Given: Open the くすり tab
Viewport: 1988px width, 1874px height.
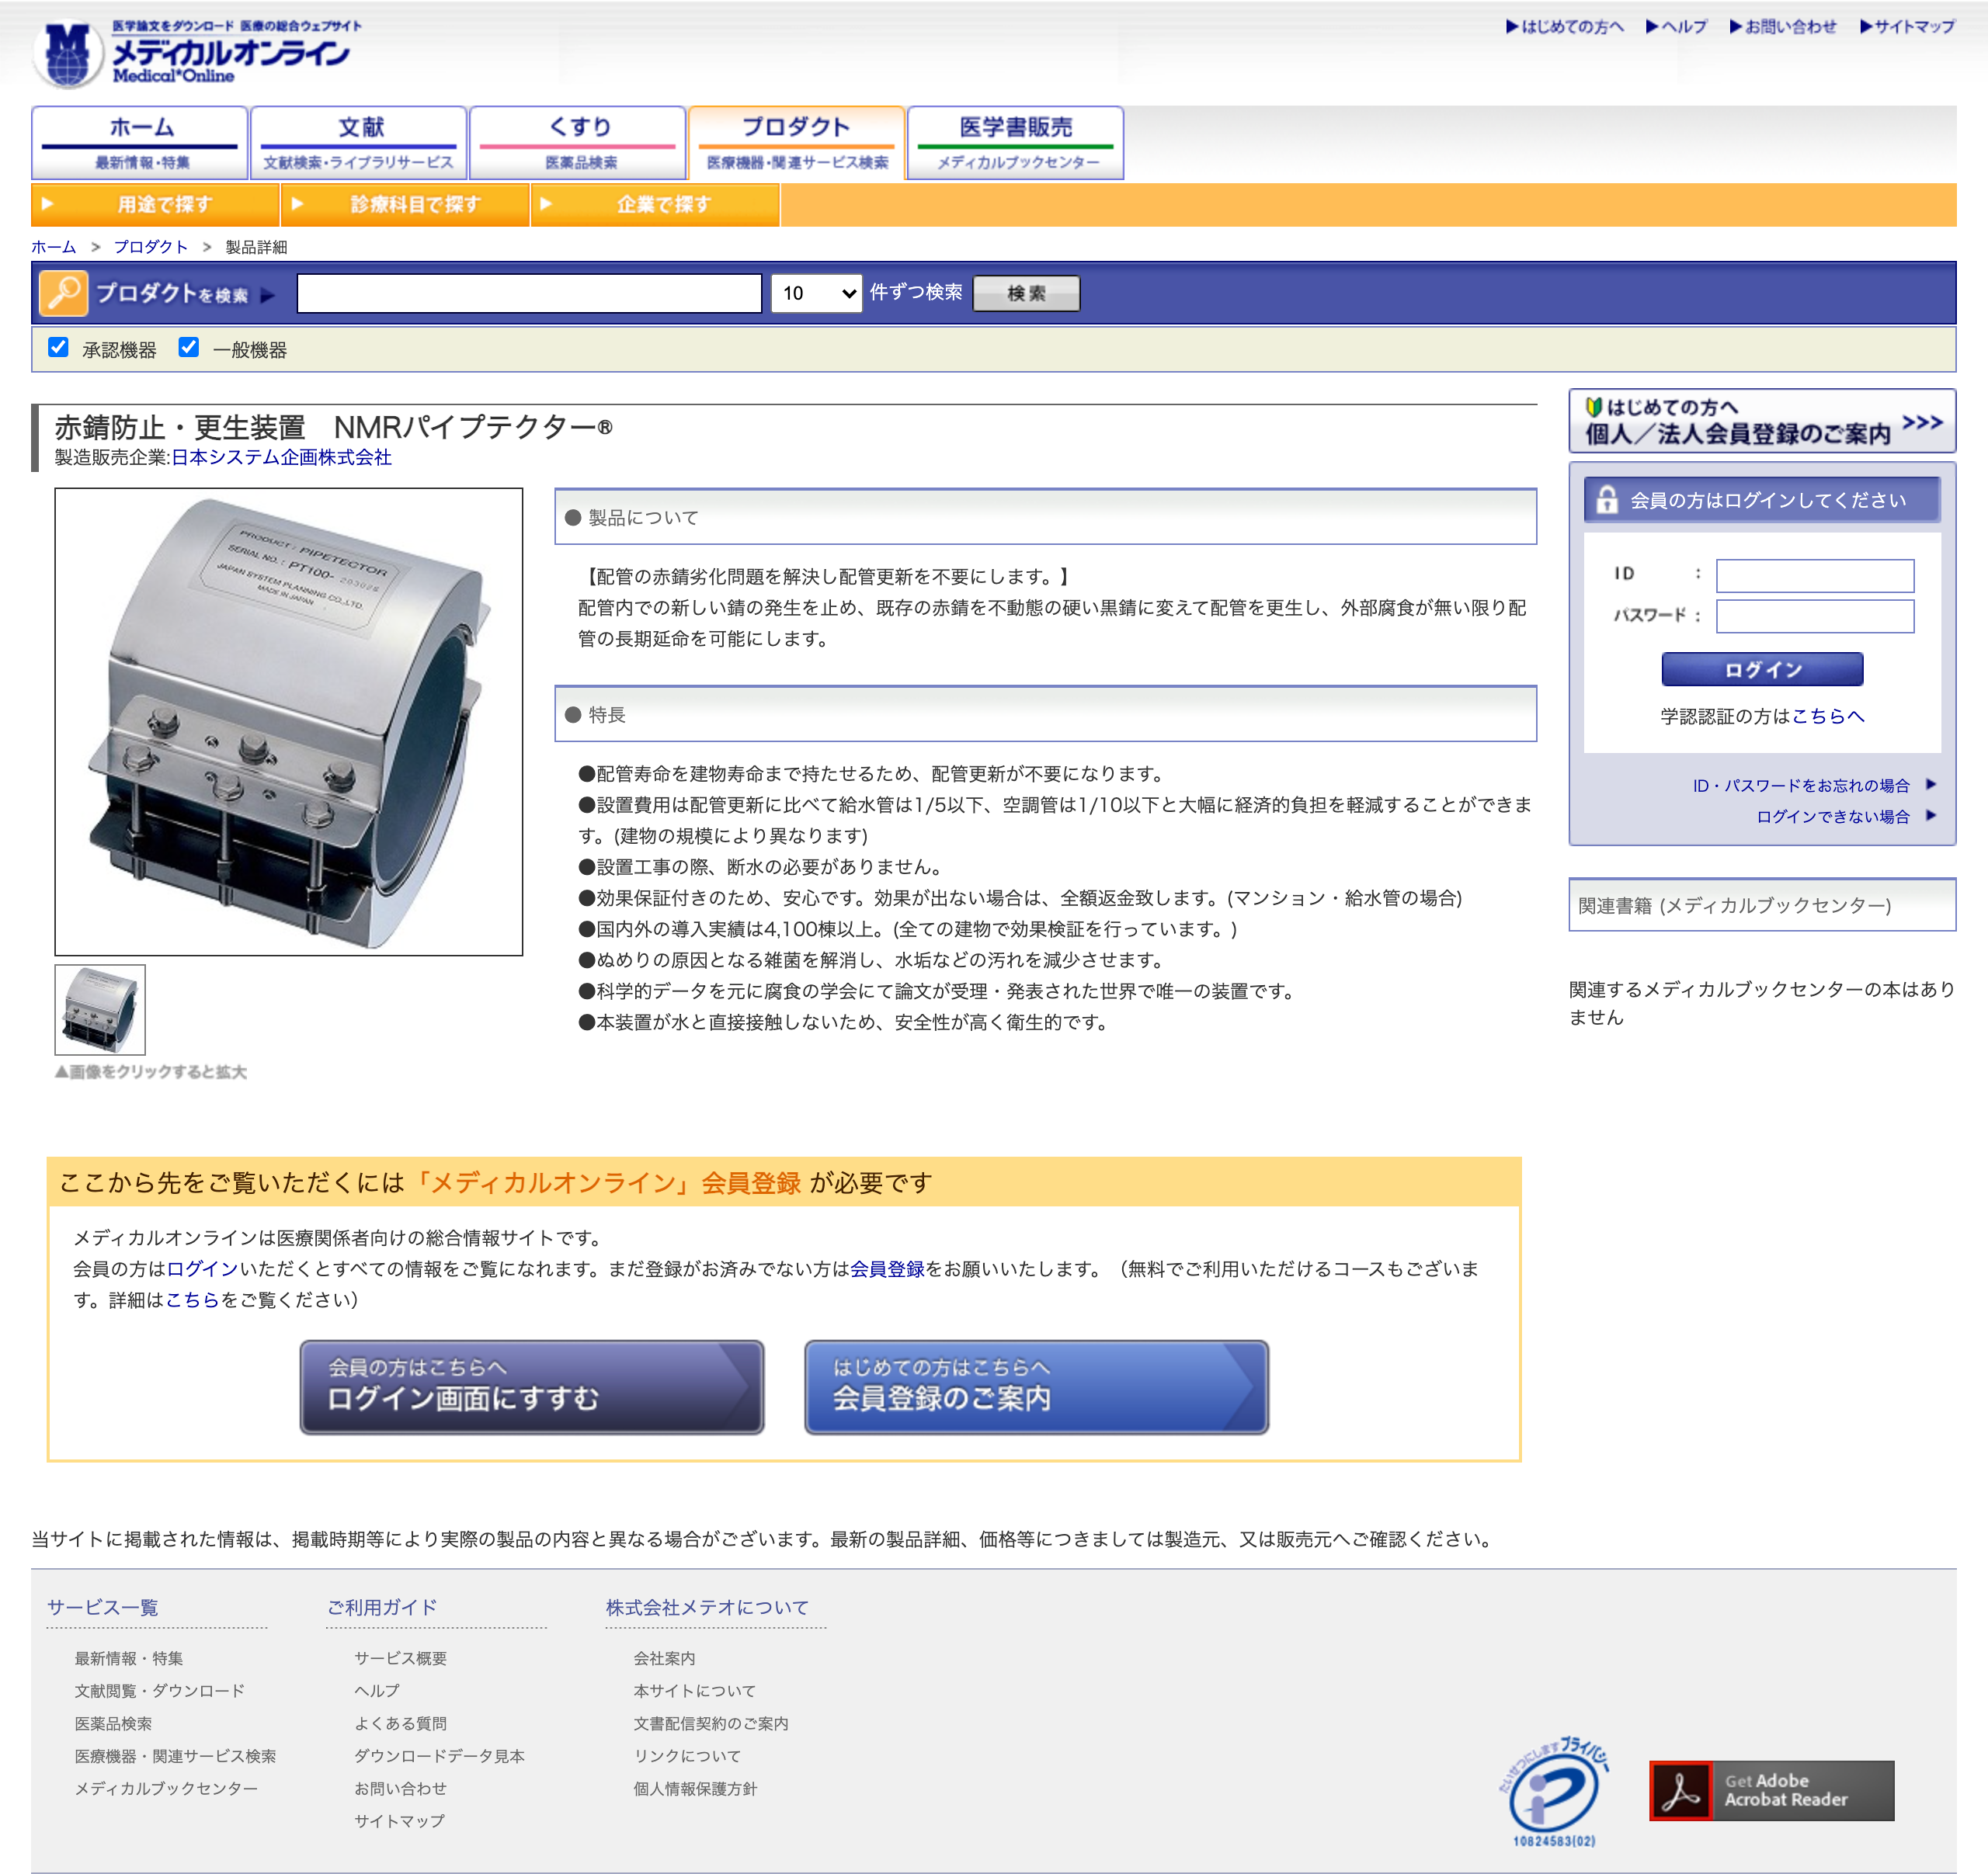Looking at the screenshot, I should tap(578, 143).
